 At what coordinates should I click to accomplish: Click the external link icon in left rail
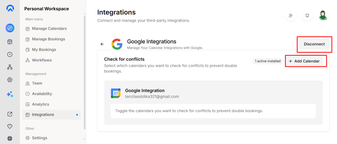(10, 114)
